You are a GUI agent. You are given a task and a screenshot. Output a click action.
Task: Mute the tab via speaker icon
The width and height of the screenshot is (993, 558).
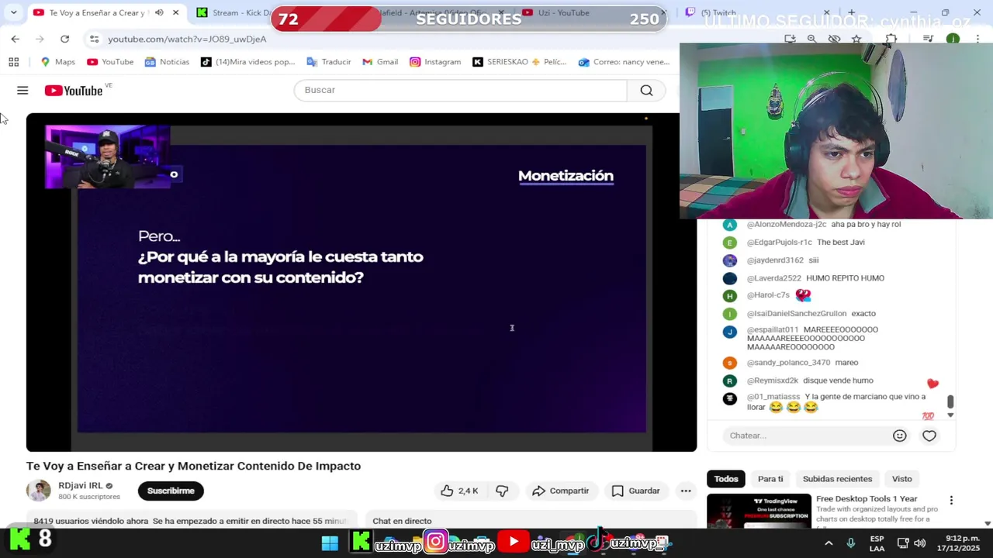point(159,12)
